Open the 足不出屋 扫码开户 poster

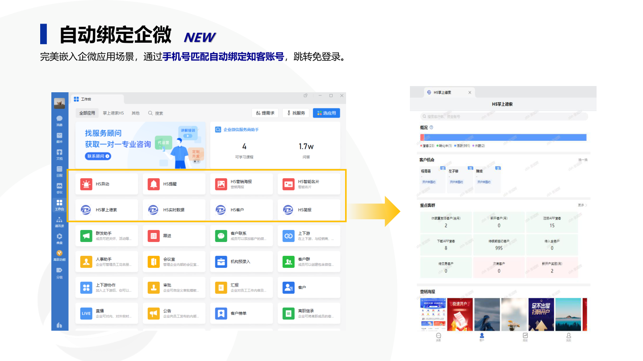(x=541, y=314)
